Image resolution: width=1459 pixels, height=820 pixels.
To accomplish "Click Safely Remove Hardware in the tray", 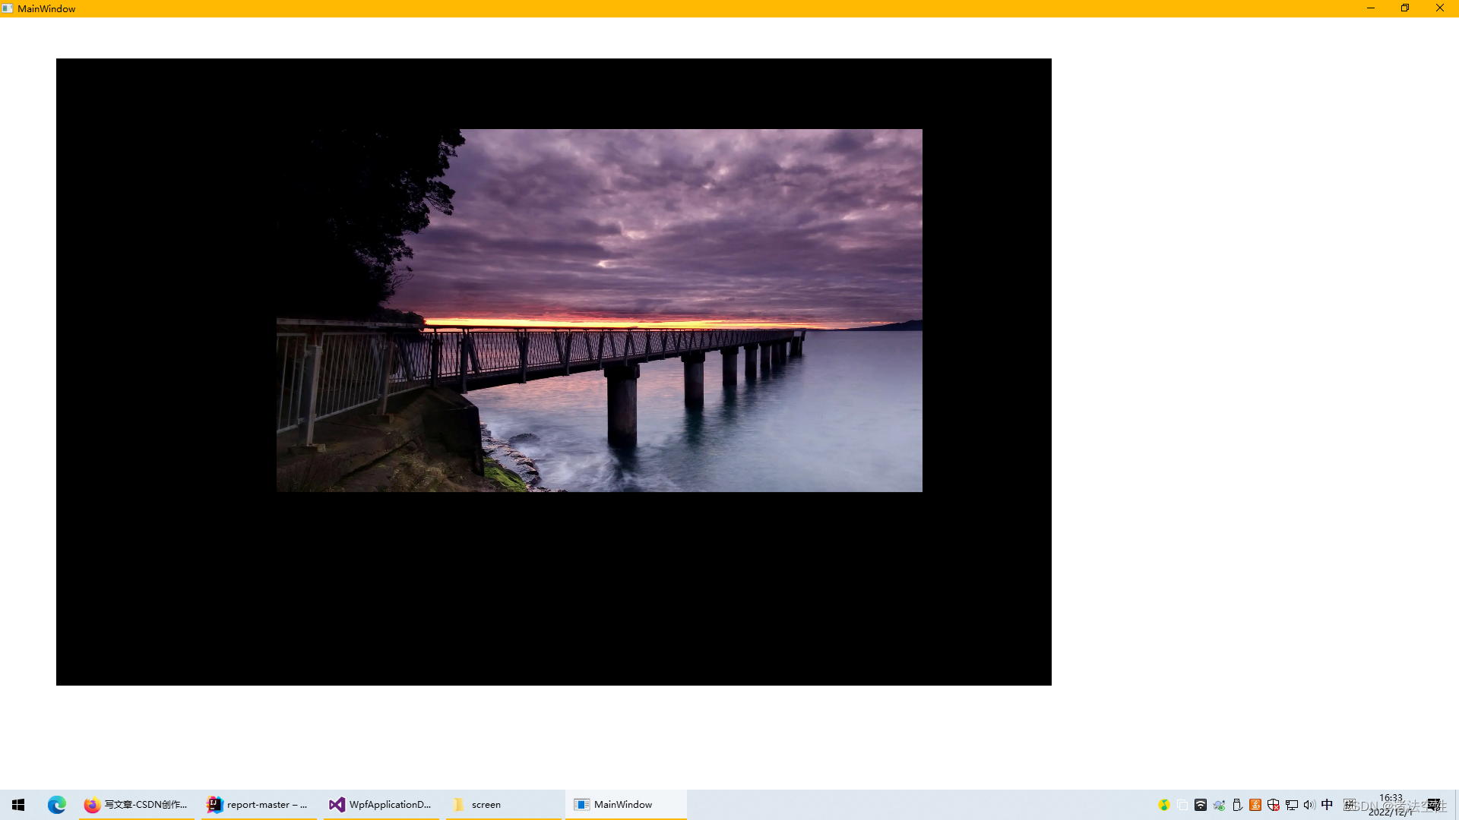I will [1237, 804].
